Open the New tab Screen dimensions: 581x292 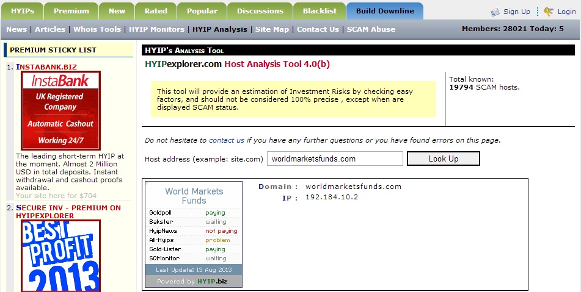(x=117, y=11)
